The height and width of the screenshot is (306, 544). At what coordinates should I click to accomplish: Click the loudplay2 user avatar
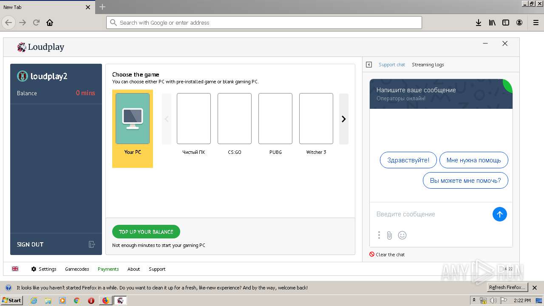(x=22, y=76)
